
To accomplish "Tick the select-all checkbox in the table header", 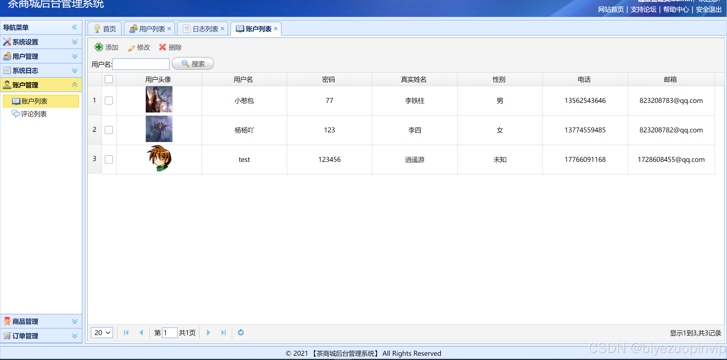I will (x=109, y=79).
